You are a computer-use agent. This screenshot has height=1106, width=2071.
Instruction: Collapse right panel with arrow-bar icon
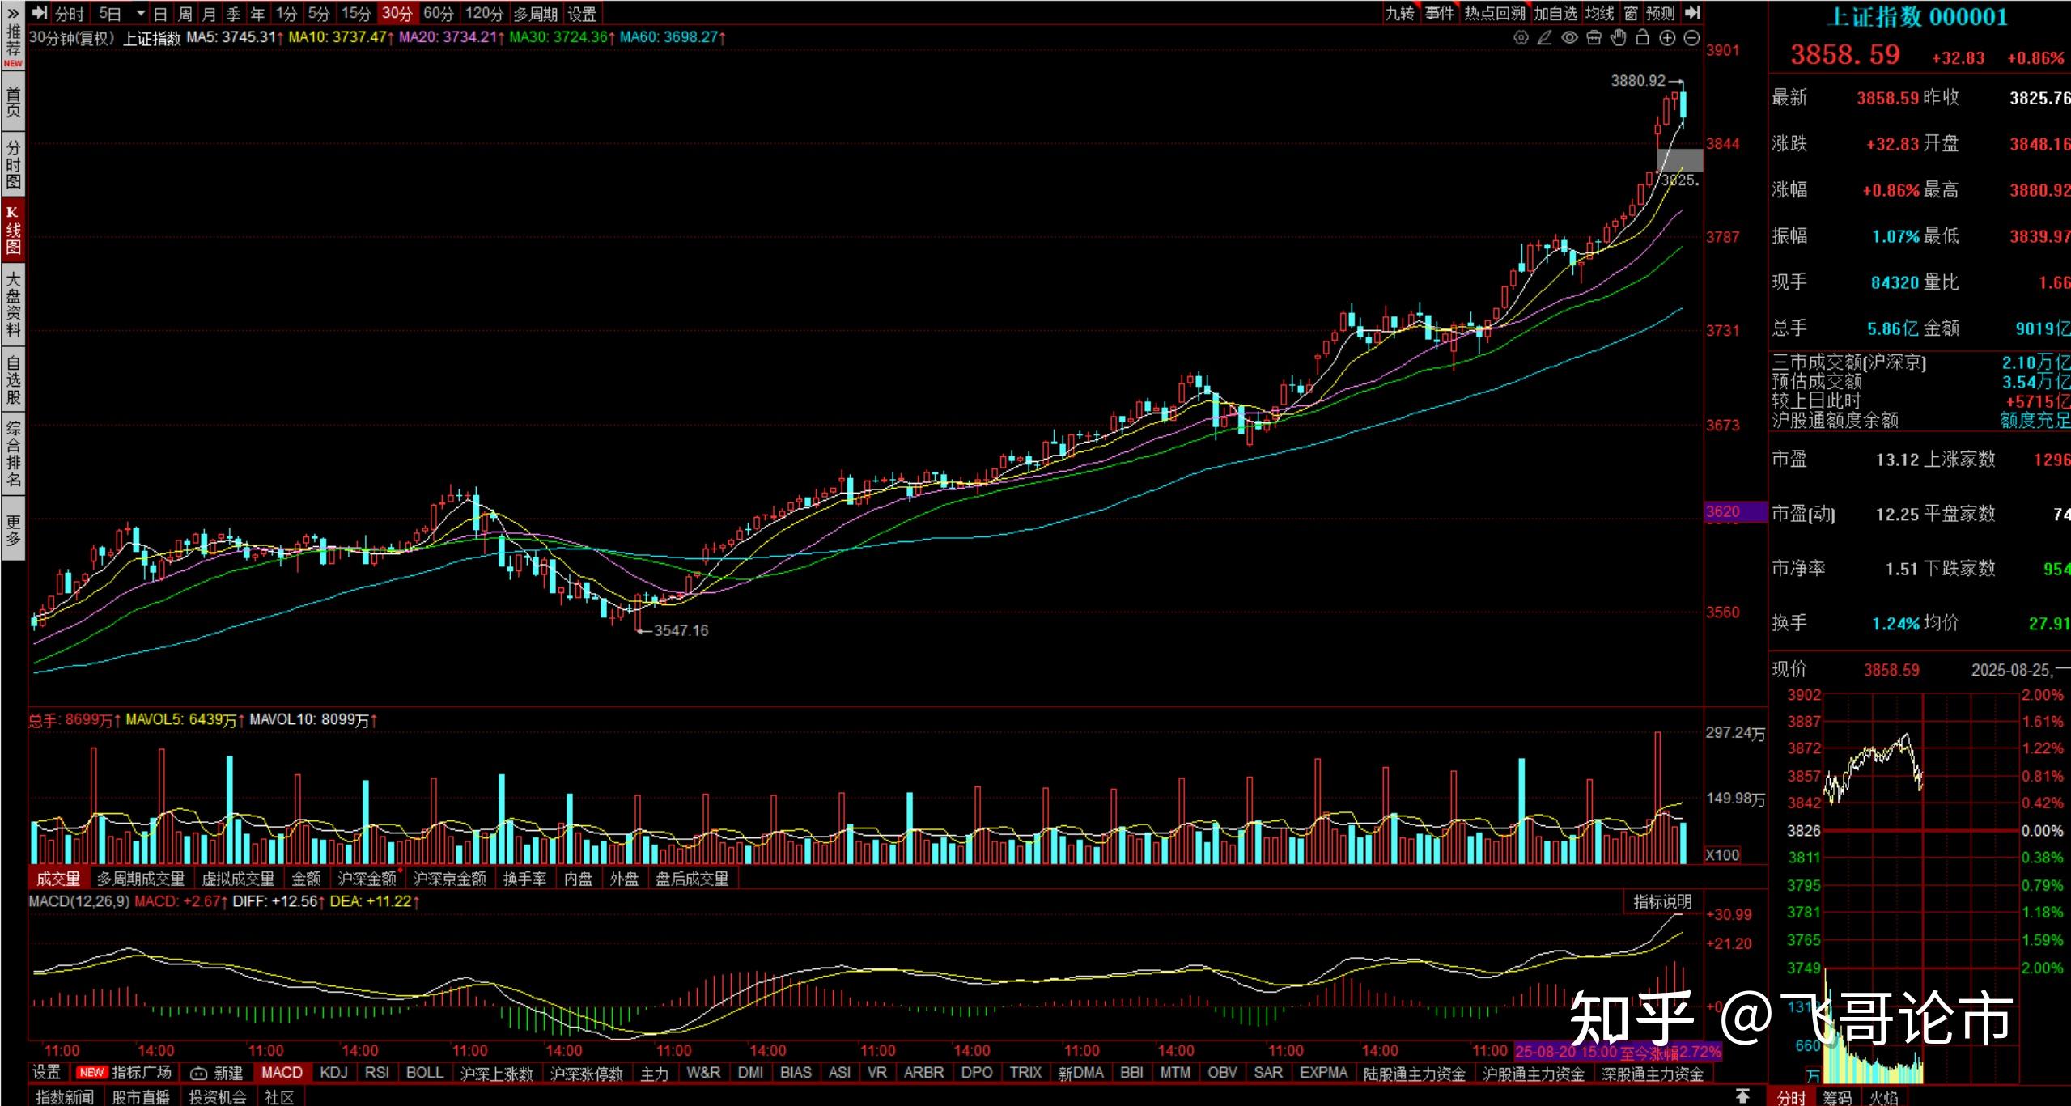point(1692,13)
